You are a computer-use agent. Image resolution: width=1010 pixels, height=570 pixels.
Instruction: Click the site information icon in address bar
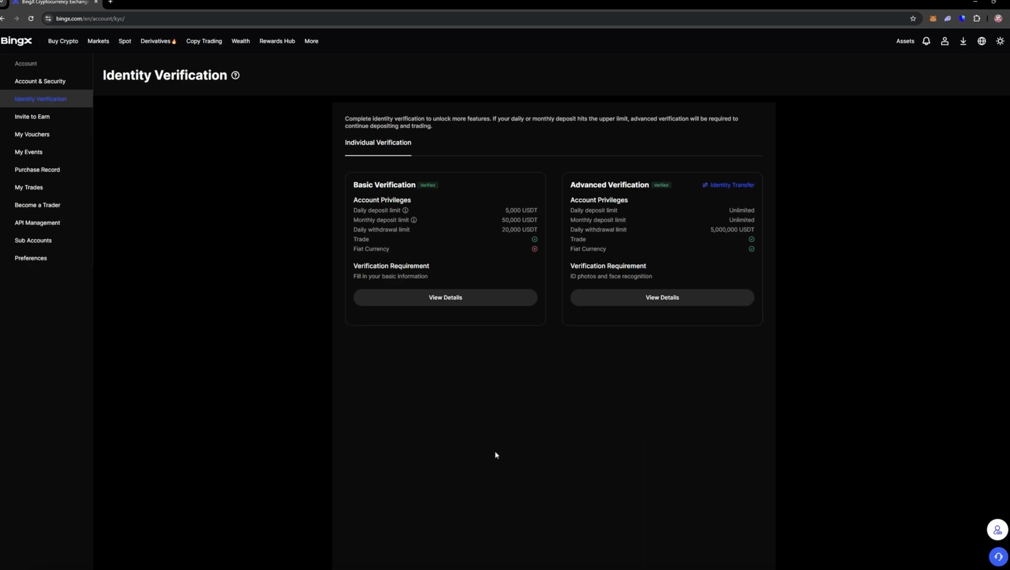point(48,18)
